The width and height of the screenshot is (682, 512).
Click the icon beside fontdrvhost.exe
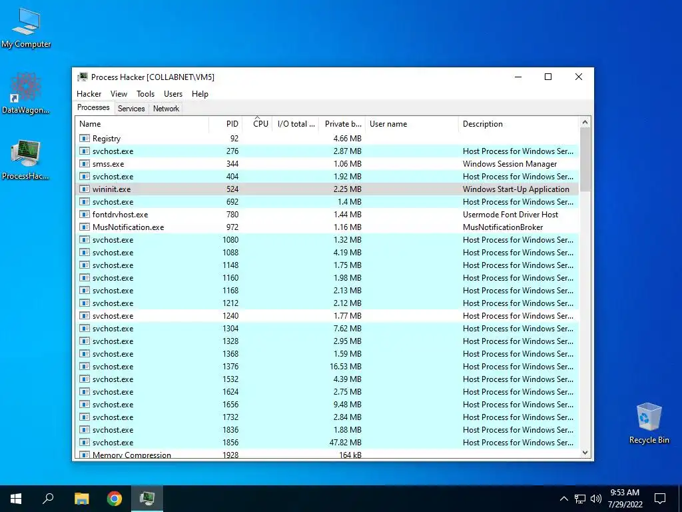(85, 214)
